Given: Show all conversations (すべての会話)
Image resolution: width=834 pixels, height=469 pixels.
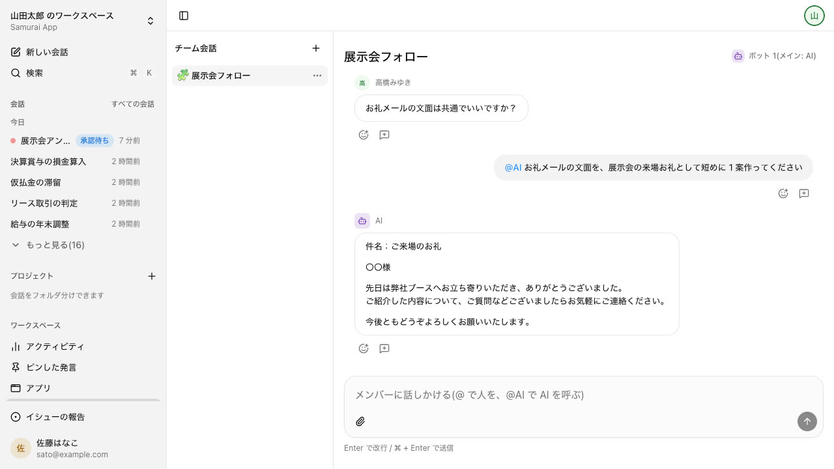Looking at the screenshot, I should tap(133, 104).
